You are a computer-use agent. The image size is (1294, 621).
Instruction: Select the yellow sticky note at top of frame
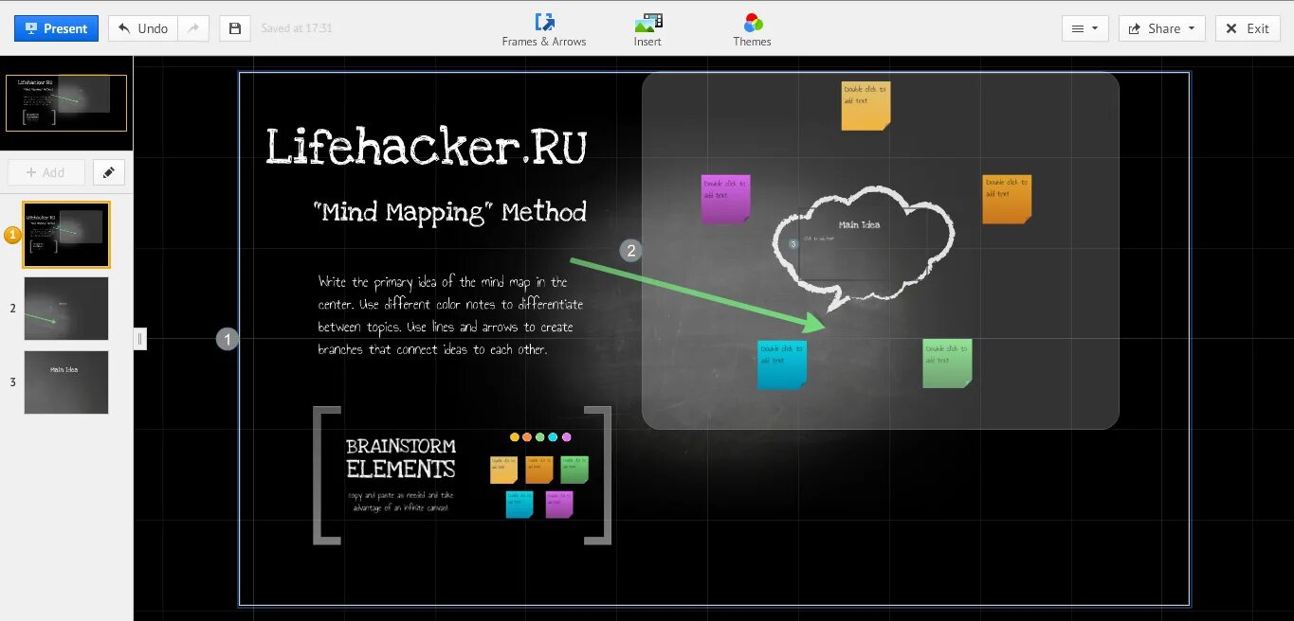coord(866,105)
